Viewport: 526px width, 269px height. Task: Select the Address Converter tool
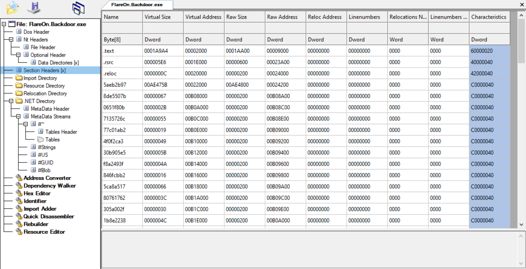[47, 178]
